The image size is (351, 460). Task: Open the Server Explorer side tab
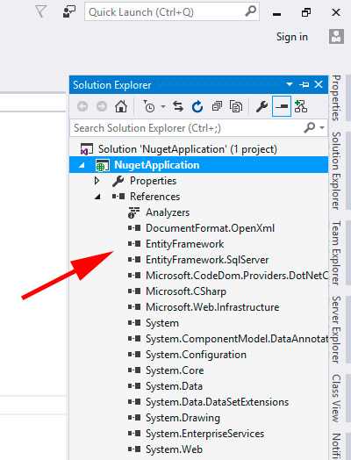pos(336,329)
